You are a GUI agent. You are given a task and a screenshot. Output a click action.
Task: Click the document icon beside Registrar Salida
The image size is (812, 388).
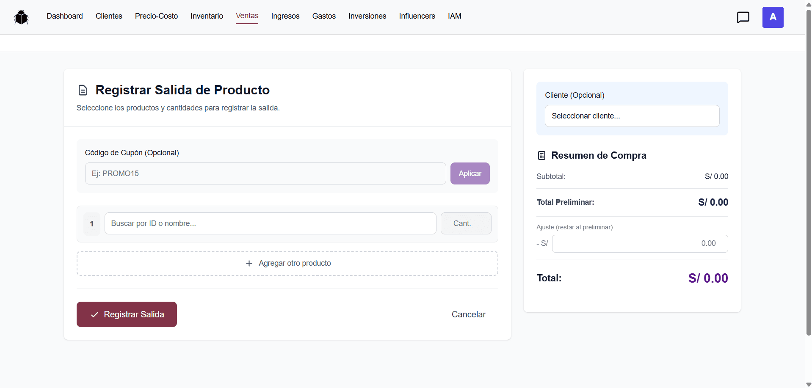pos(83,90)
